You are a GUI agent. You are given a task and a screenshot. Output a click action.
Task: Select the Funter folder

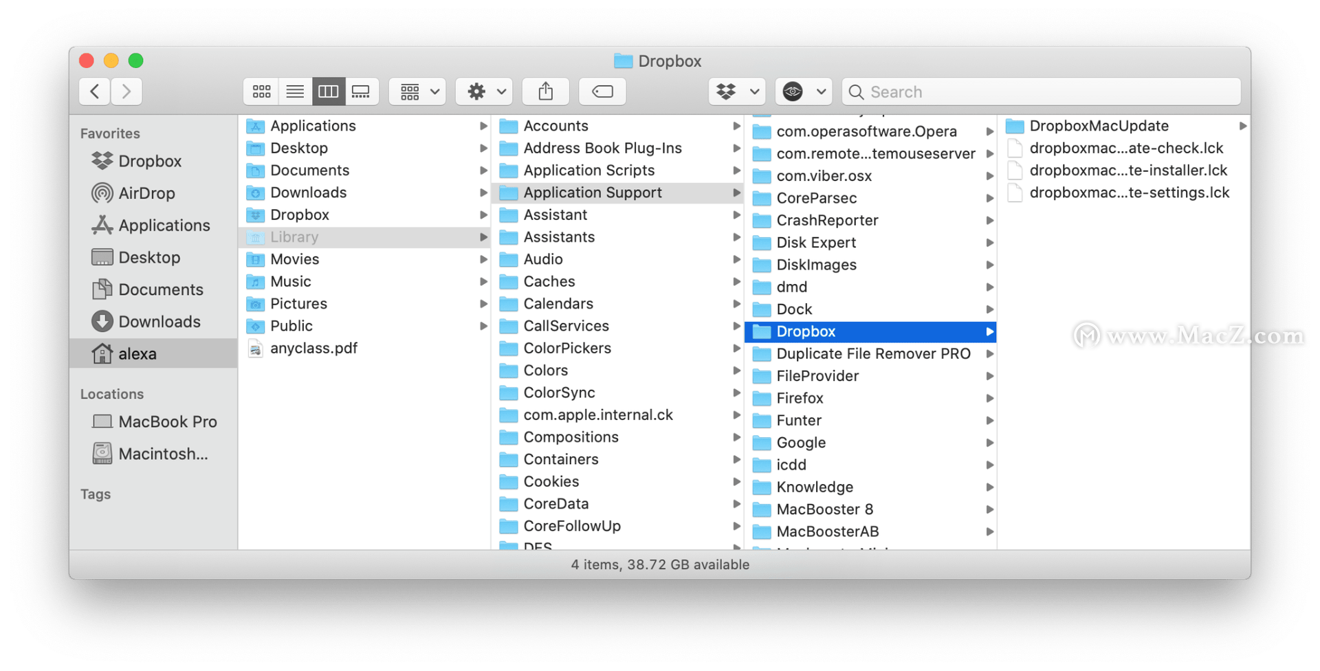click(x=871, y=420)
